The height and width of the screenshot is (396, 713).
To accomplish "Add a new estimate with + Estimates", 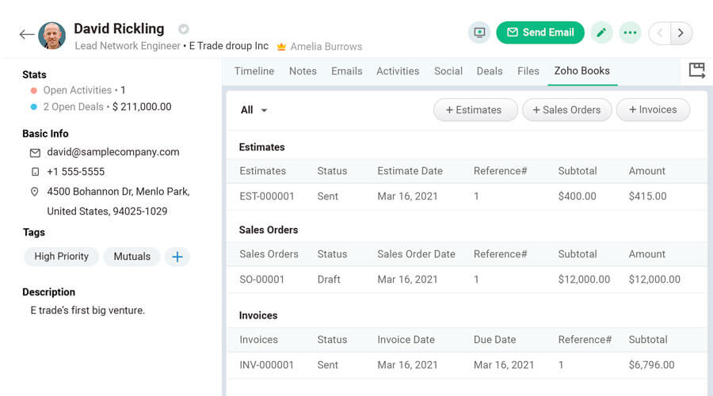I will coord(475,110).
